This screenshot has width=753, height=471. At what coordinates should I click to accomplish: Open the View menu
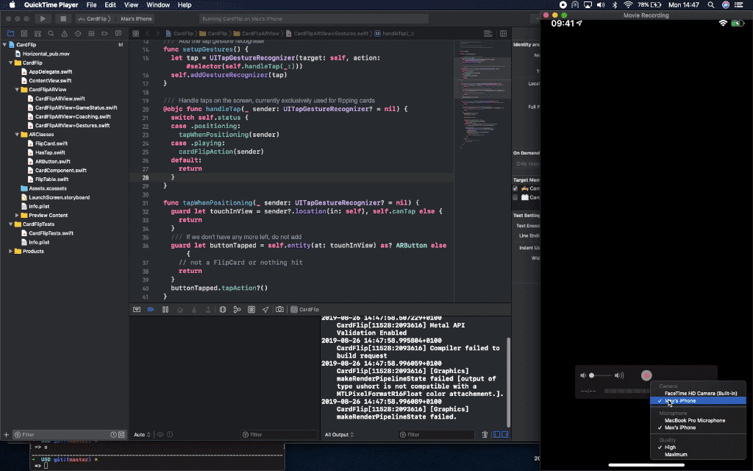[131, 5]
